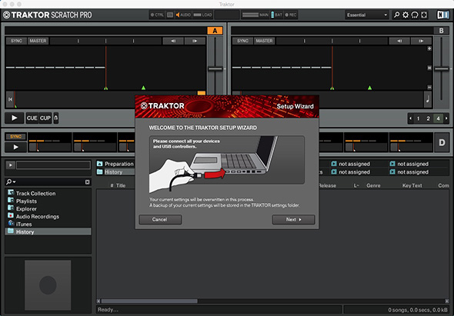Click Deck A tempo fader handle
454x316 pixels.
pos(215,69)
